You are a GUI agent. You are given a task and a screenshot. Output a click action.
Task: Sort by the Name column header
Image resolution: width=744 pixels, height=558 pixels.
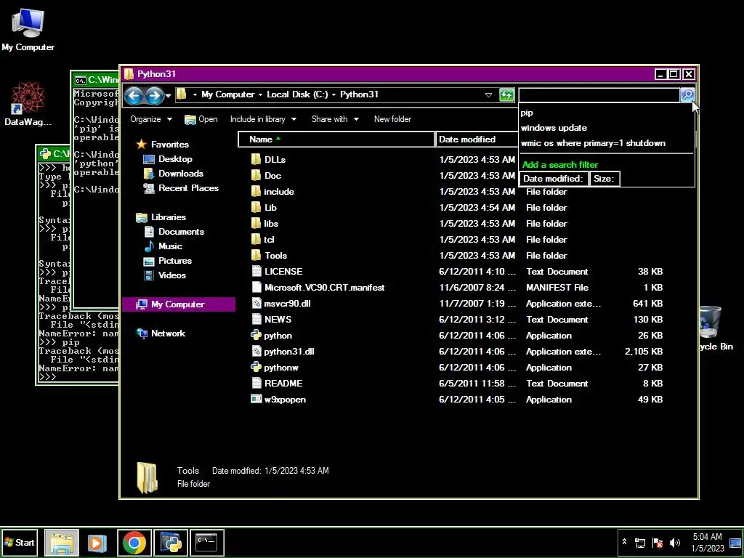(x=336, y=139)
